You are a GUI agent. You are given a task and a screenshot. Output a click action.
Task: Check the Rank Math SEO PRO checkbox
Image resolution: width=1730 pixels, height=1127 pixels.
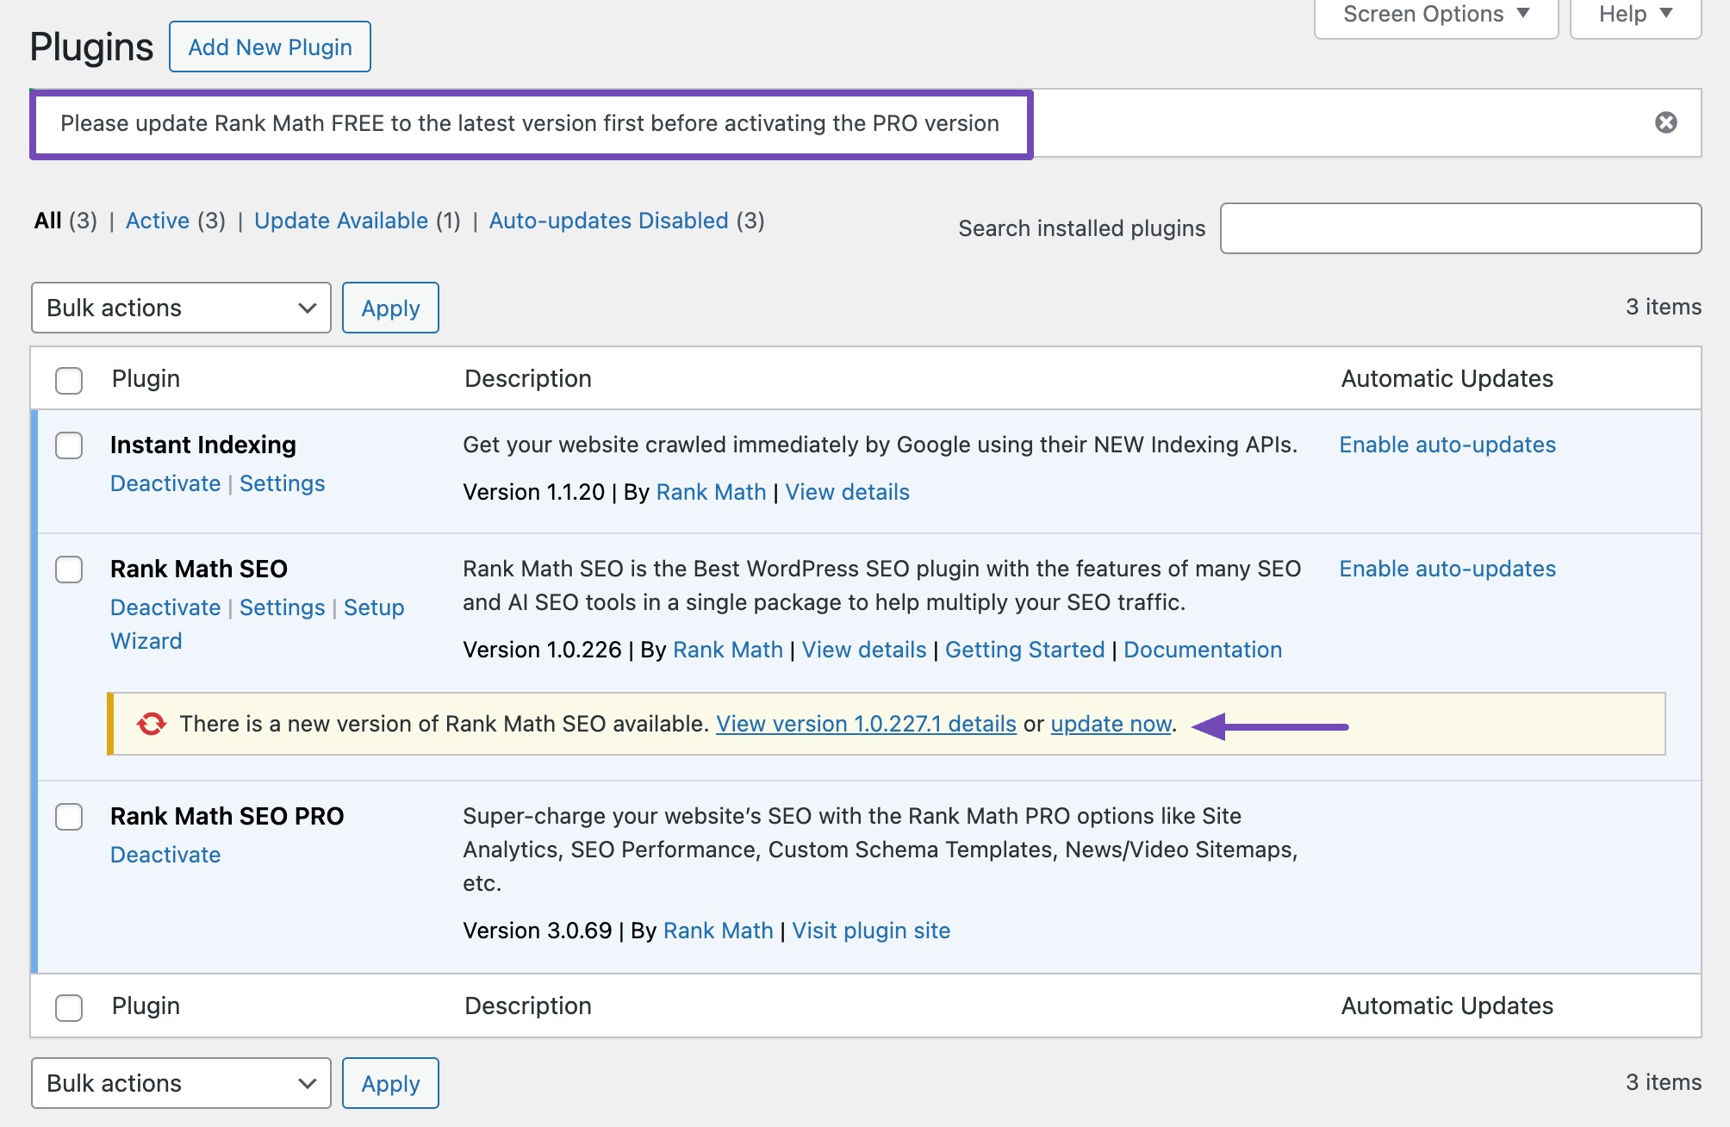coord(69,817)
